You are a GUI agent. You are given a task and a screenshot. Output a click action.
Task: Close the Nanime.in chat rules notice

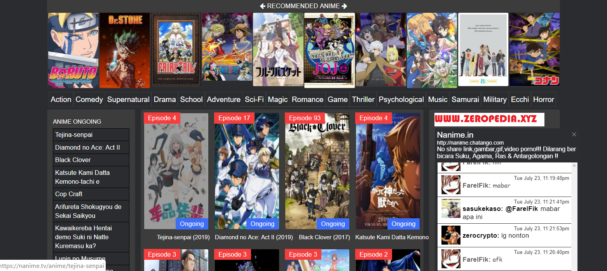pos(574,135)
